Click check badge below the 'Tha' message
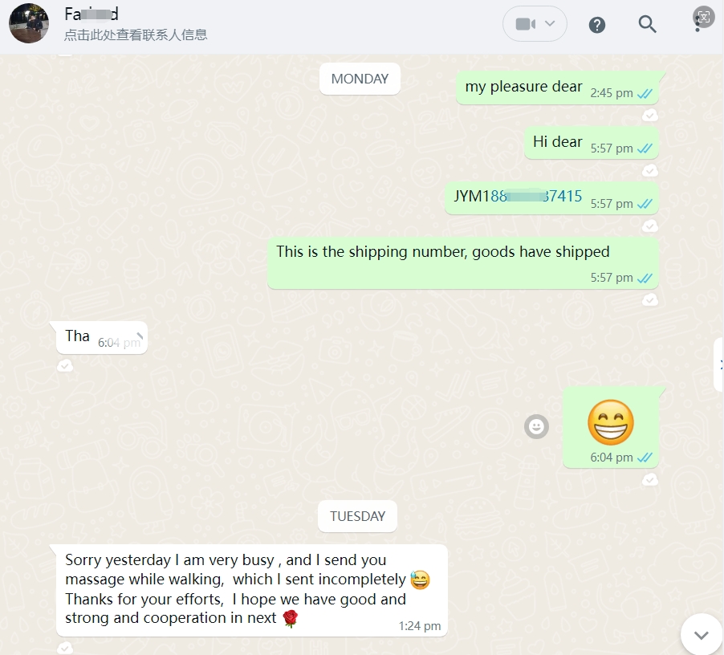Image resolution: width=724 pixels, height=655 pixels. point(65,366)
